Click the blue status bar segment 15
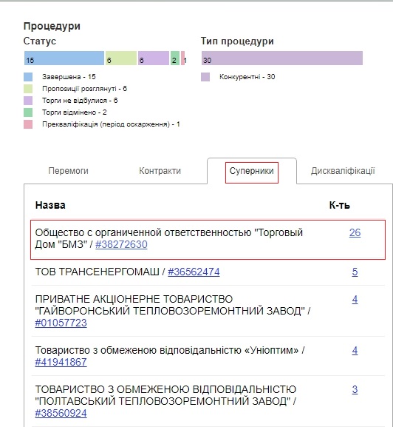The image size is (393, 427). point(64,58)
